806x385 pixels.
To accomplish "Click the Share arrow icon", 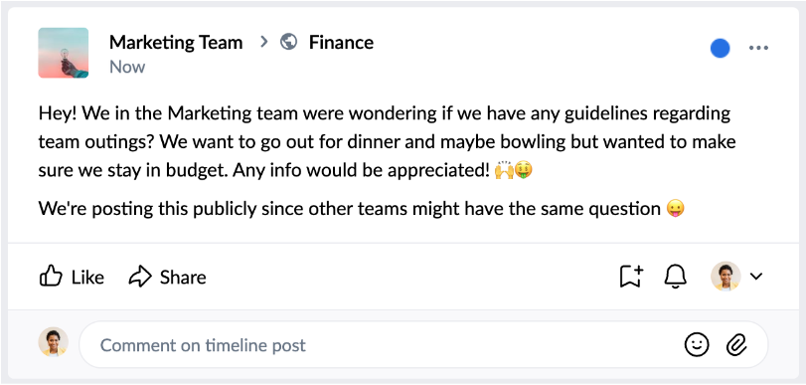I will pos(140,277).
